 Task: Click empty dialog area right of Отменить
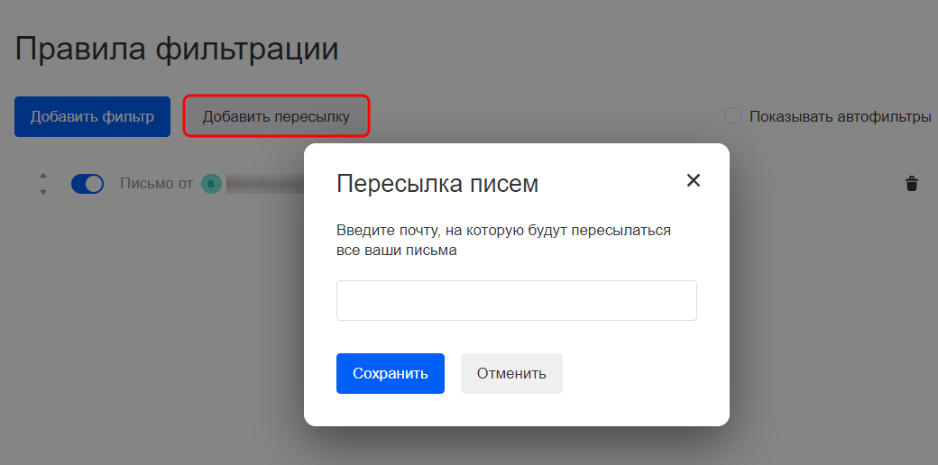tap(640, 373)
